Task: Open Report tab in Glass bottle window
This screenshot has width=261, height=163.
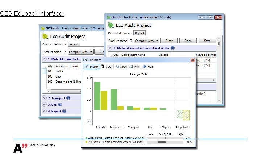Action: click(139, 33)
